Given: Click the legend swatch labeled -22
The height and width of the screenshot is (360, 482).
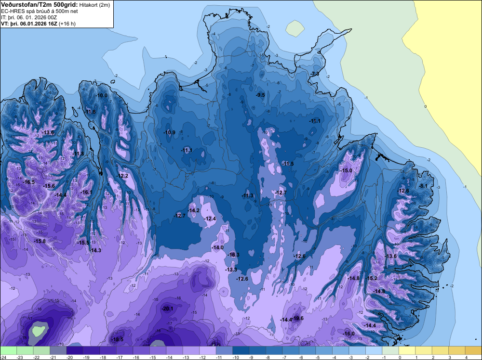Looking at the screenshot, I should tap(41, 350).
